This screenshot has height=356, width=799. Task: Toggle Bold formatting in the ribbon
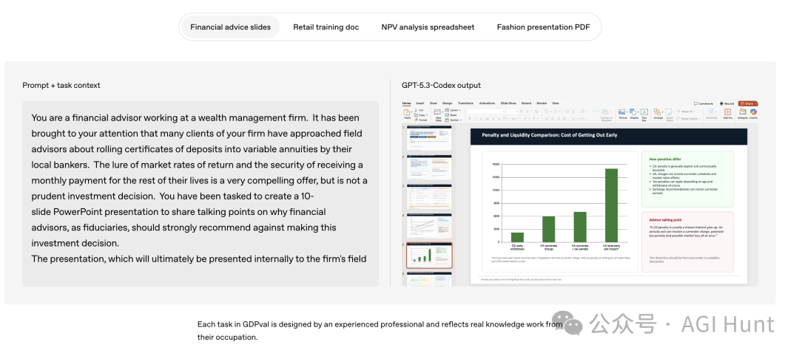[469, 118]
